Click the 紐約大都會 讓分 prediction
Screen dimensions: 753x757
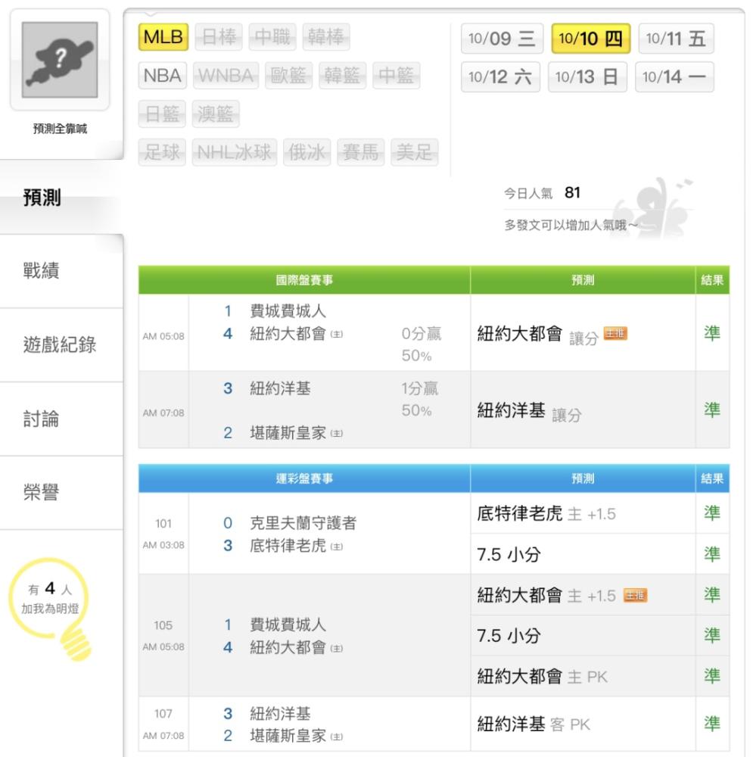click(x=537, y=334)
